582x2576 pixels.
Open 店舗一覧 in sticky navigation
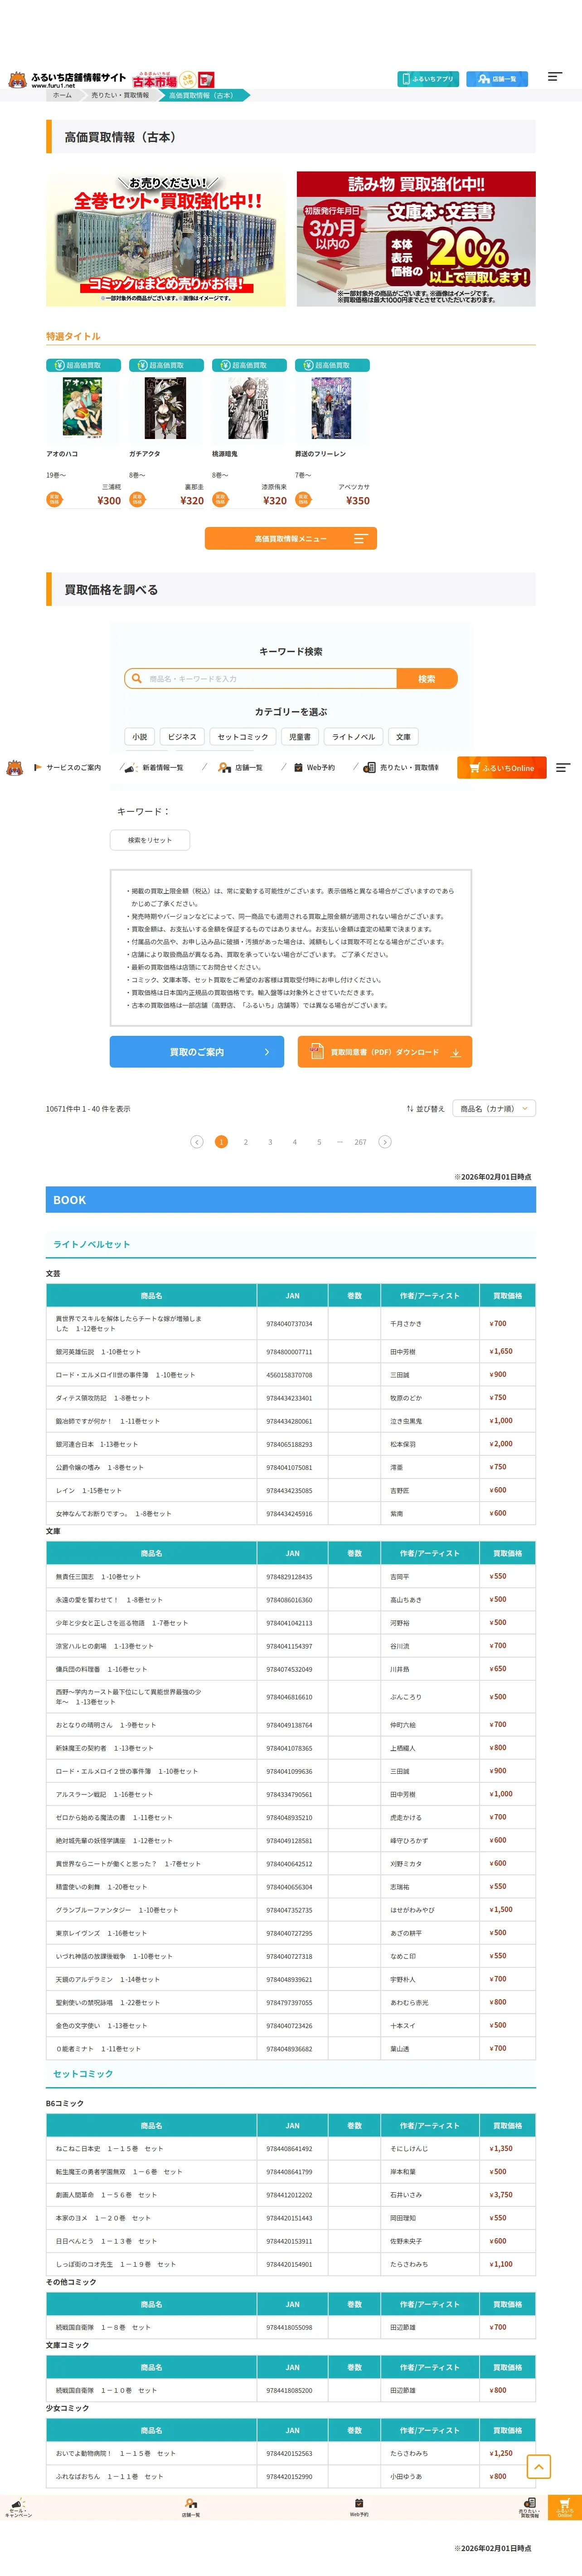point(240,768)
